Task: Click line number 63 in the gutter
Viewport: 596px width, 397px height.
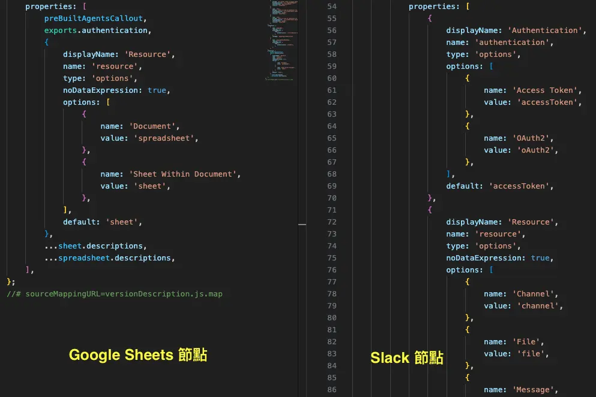Action: click(x=332, y=114)
